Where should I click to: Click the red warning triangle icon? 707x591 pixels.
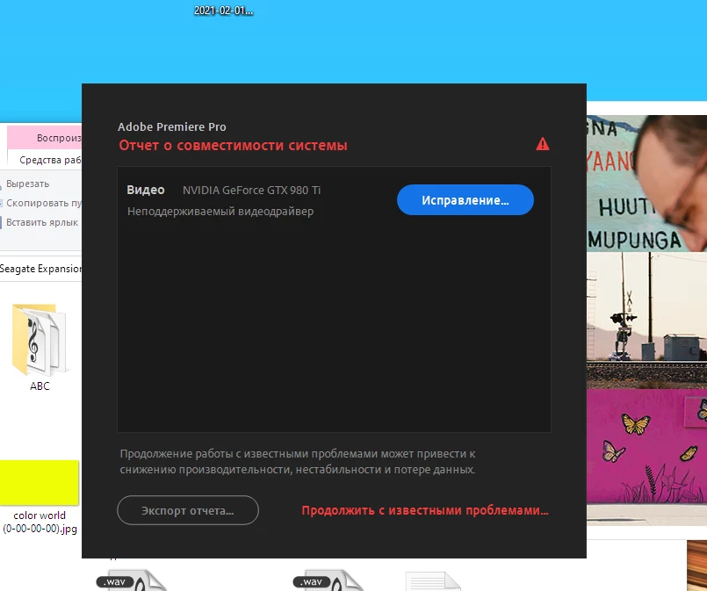[x=543, y=144]
